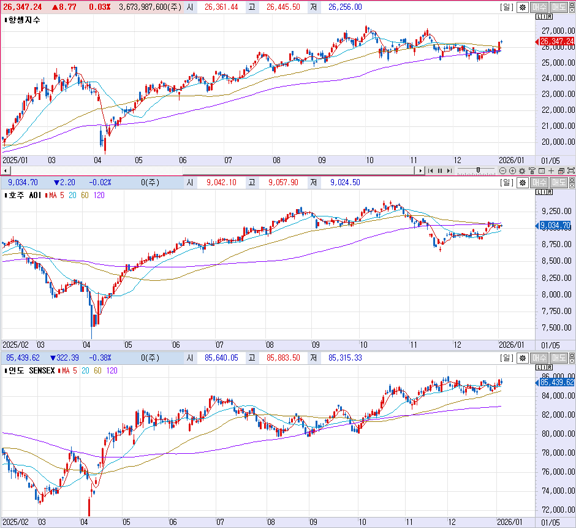Toggle R axis button on Hang Seng chart
Image resolution: width=576 pixels, height=528 pixels.
coord(550,17)
